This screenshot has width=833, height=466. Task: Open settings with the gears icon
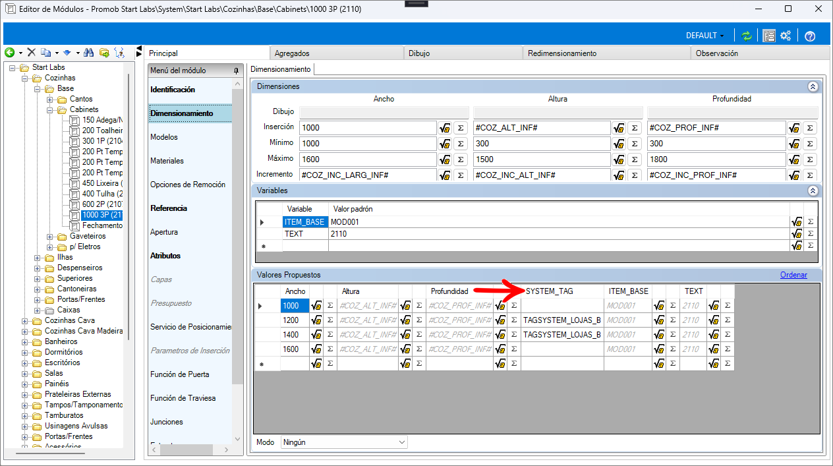tap(786, 36)
